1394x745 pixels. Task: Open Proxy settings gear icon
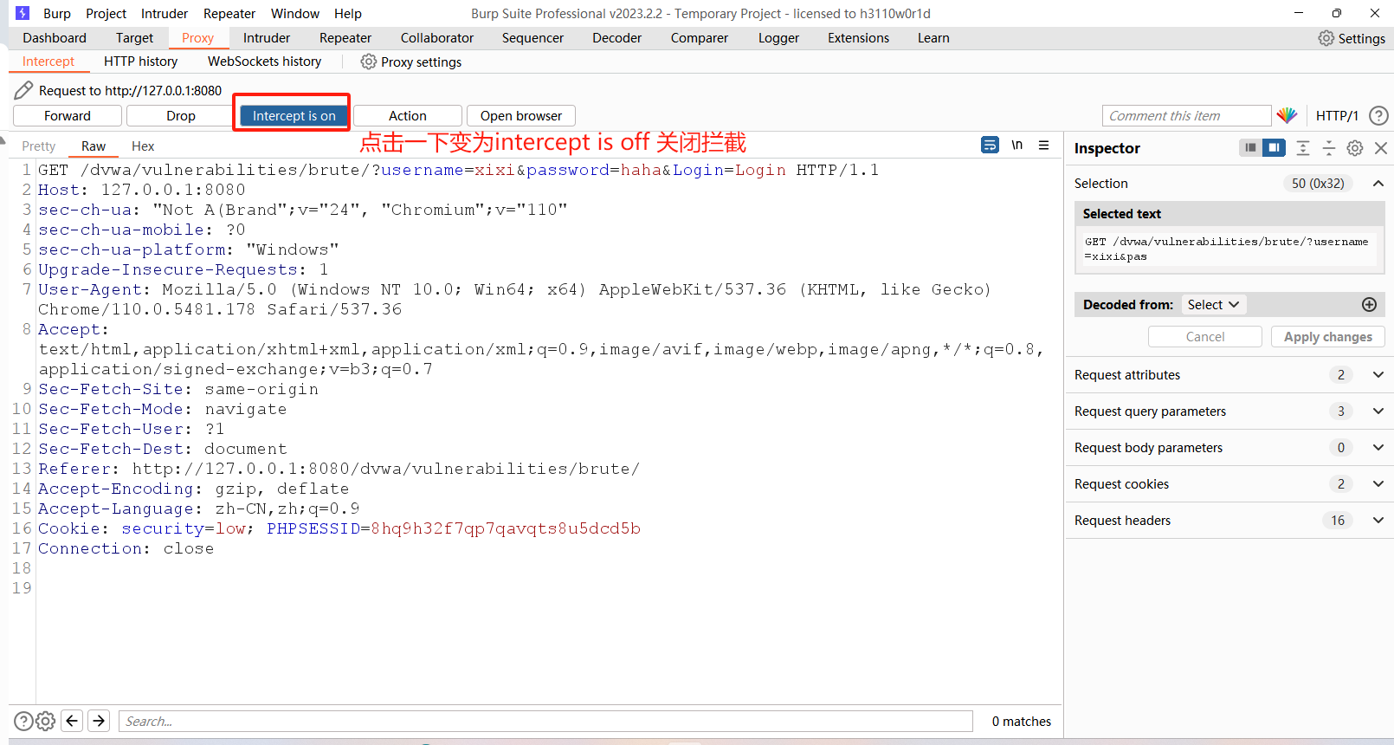click(x=368, y=62)
